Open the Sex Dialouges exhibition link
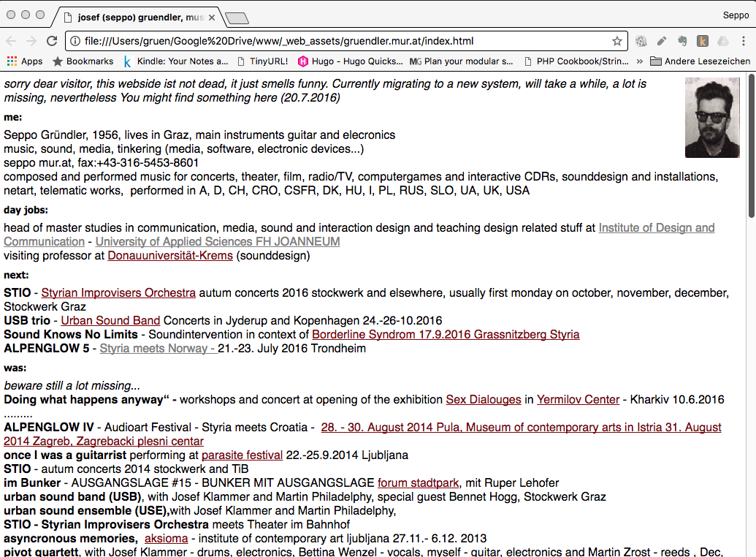This screenshot has width=756, height=557. [x=484, y=400]
